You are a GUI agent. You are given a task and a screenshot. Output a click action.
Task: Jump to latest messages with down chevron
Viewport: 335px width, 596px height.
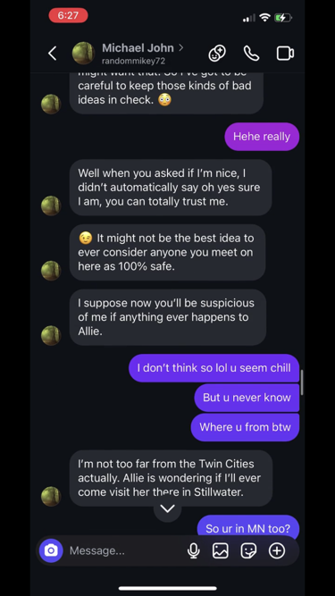point(168,508)
